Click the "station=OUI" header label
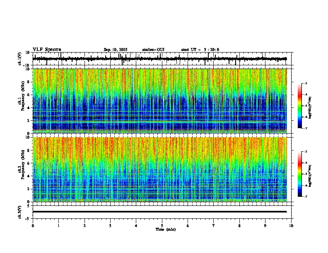Image resolution: width=328 pixels, height=253 pixels. [153, 50]
